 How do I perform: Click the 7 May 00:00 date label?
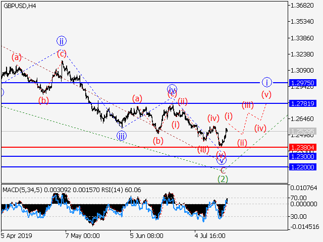pyautogui.click(x=82, y=235)
